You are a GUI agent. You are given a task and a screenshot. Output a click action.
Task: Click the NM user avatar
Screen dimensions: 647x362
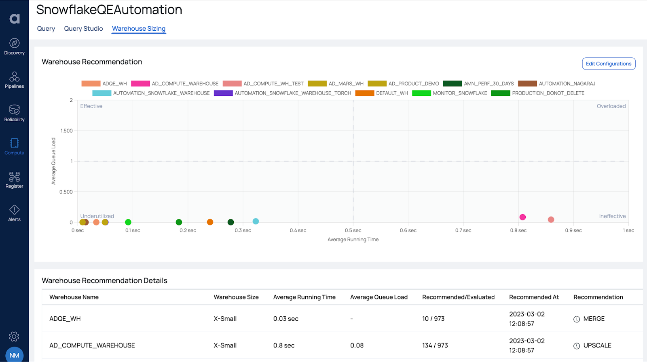15,355
